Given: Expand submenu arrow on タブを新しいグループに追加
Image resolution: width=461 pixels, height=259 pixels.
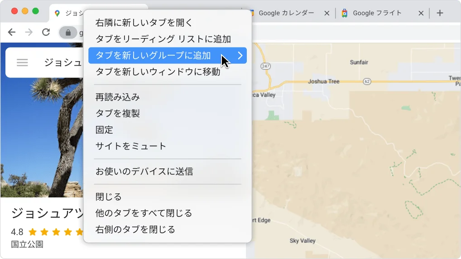Looking at the screenshot, I should [x=240, y=56].
